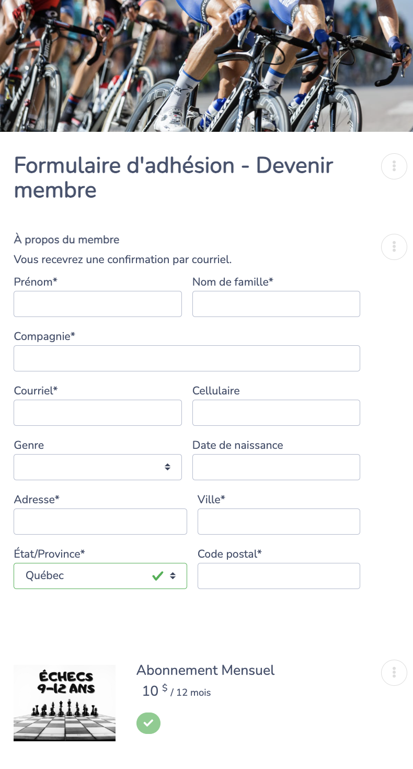Open the Genre dropdown
413x769 pixels.
click(97, 467)
